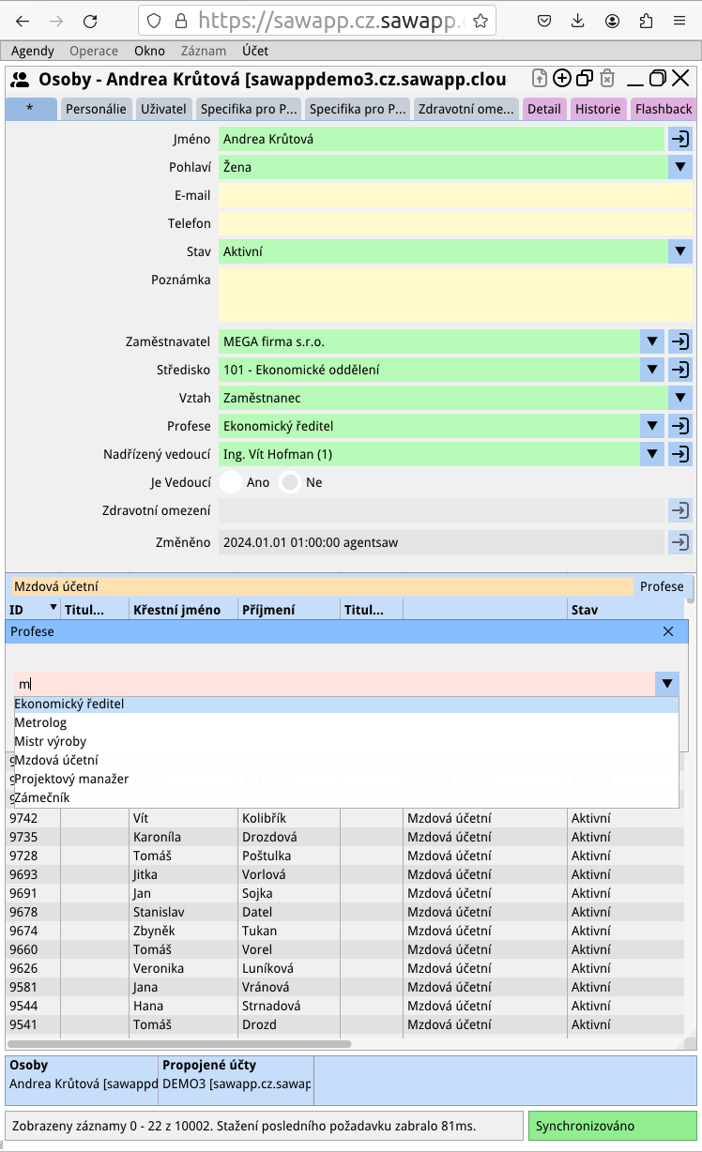Click in Poznámka text area
Screen dimensions: 702x1152
coord(455,295)
